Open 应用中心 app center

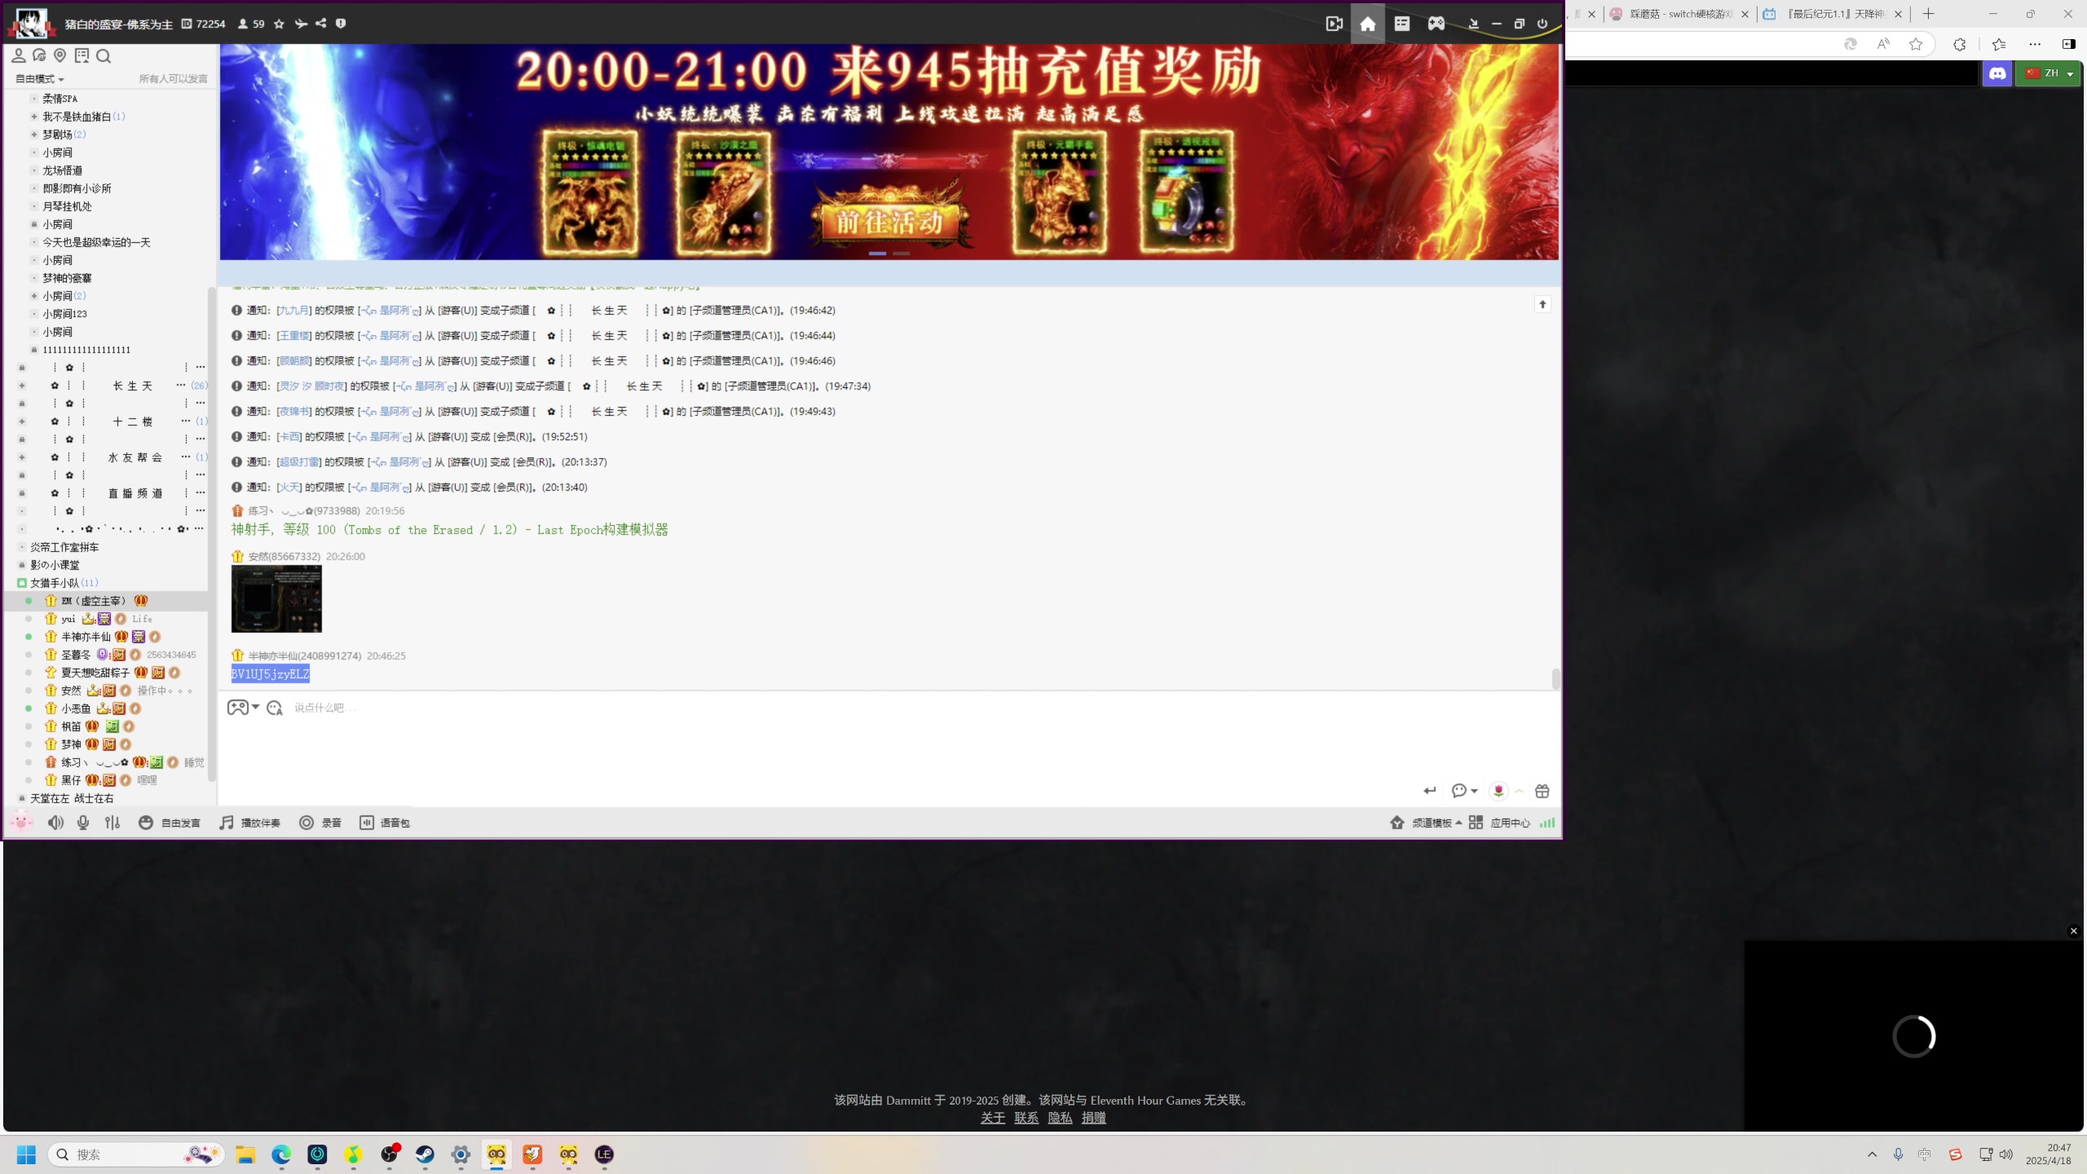1500,823
